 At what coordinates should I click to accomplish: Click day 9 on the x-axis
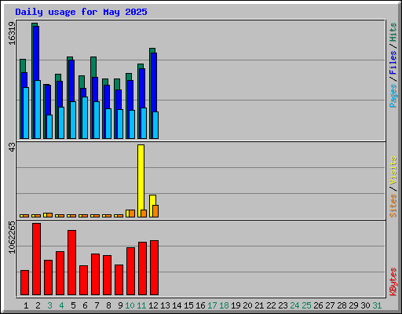[120, 305]
